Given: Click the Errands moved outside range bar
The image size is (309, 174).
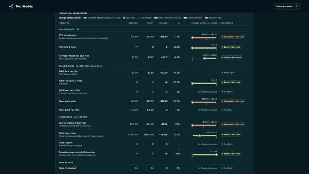Looking at the screenshot, I should [x=205, y=155].
